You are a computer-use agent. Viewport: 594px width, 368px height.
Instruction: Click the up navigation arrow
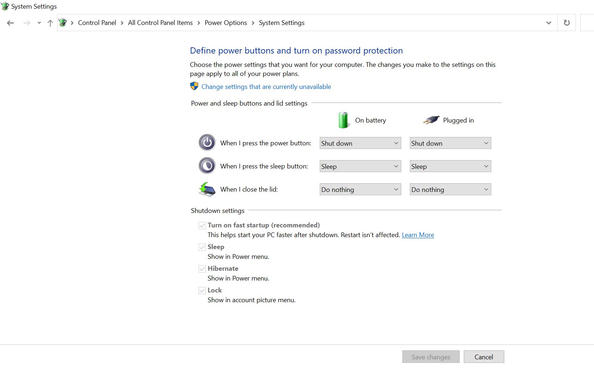pos(50,23)
